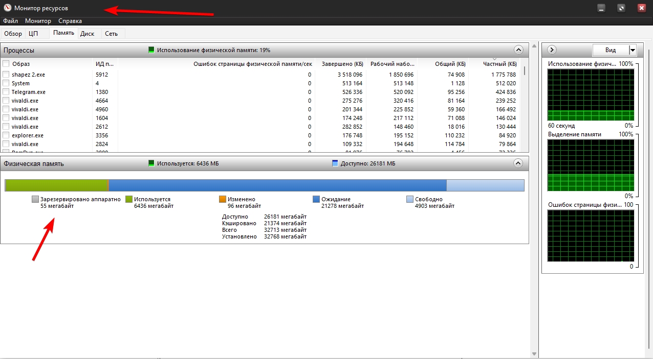The image size is (653, 359).
Task: Open the Справка menu
Action: (x=70, y=21)
